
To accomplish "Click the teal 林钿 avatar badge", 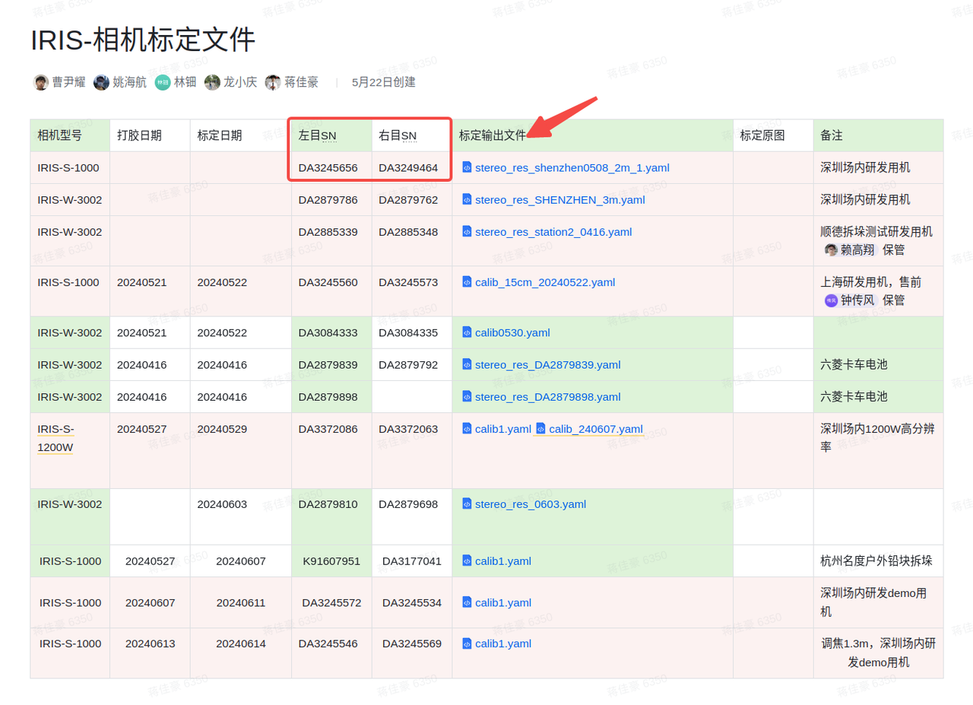I will pyautogui.click(x=163, y=82).
